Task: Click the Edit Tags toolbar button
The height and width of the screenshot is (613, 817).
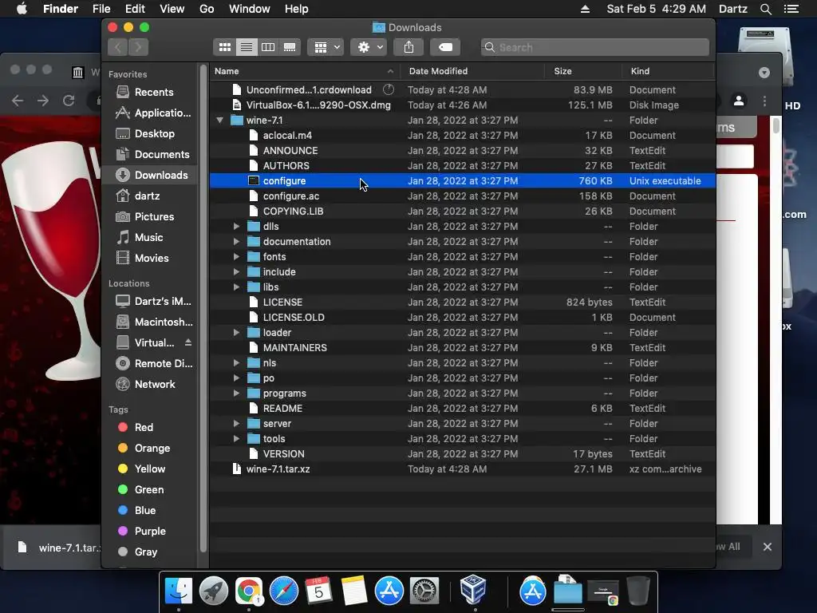Action: pos(445,47)
